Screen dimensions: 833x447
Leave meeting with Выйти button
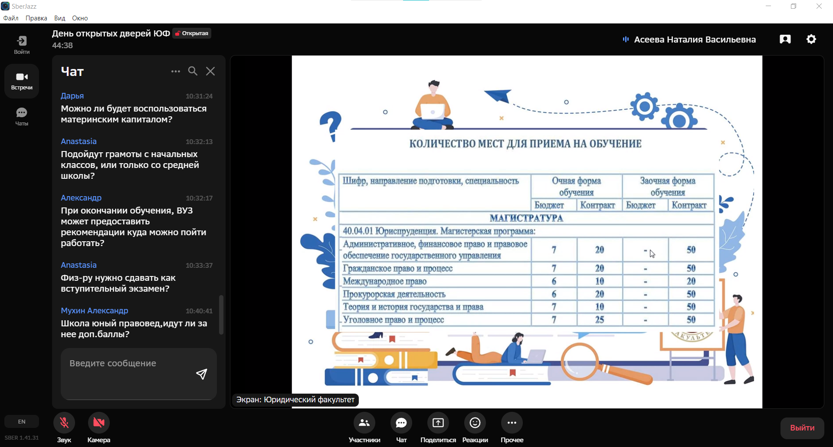pos(802,428)
